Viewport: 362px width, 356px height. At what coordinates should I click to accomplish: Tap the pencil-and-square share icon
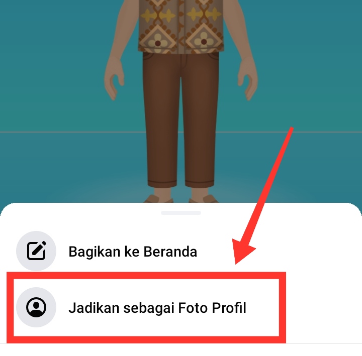pos(37,251)
